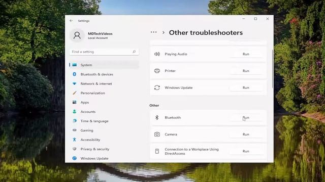Open Time & language globe icon
Image resolution: width=325 pixels, height=182 pixels.
point(75,121)
